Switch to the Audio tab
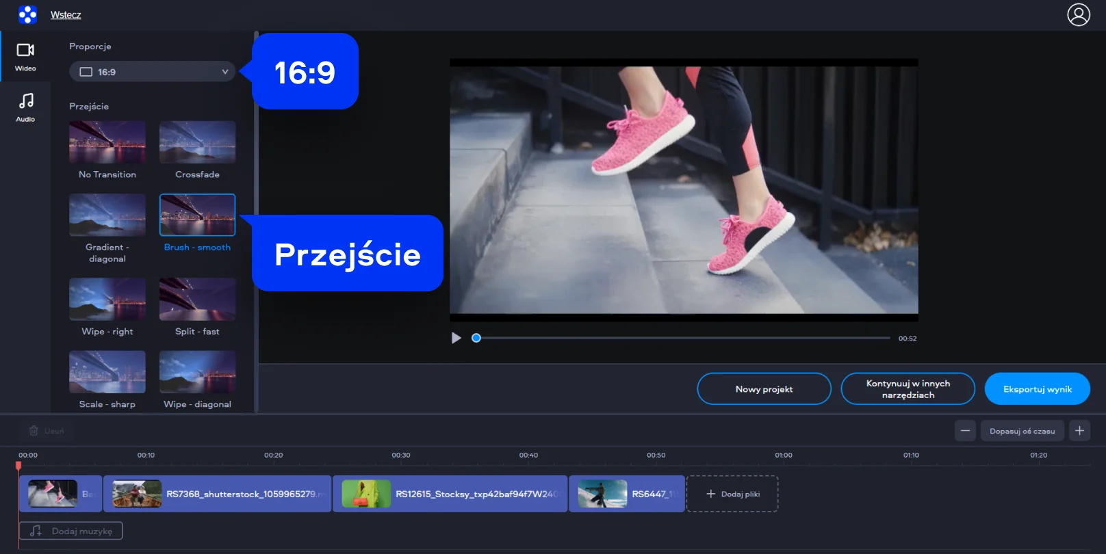This screenshot has width=1106, height=554. pyautogui.click(x=25, y=107)
